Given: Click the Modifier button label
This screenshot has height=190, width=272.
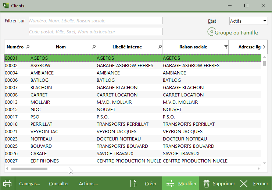Looking at the screenshot, I should point(187,183).
